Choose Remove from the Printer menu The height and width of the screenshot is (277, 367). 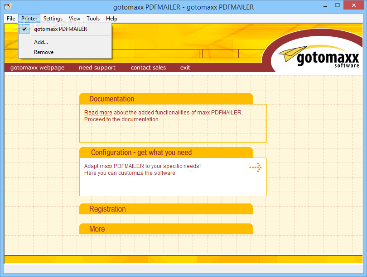pyautogui.click(x=65, y=52)
